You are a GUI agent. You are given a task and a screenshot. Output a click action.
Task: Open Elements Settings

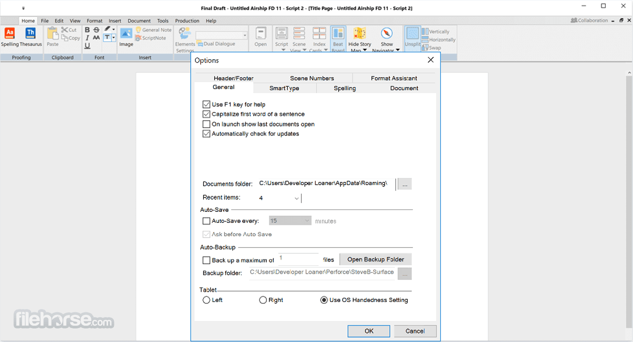click(185, 40)
